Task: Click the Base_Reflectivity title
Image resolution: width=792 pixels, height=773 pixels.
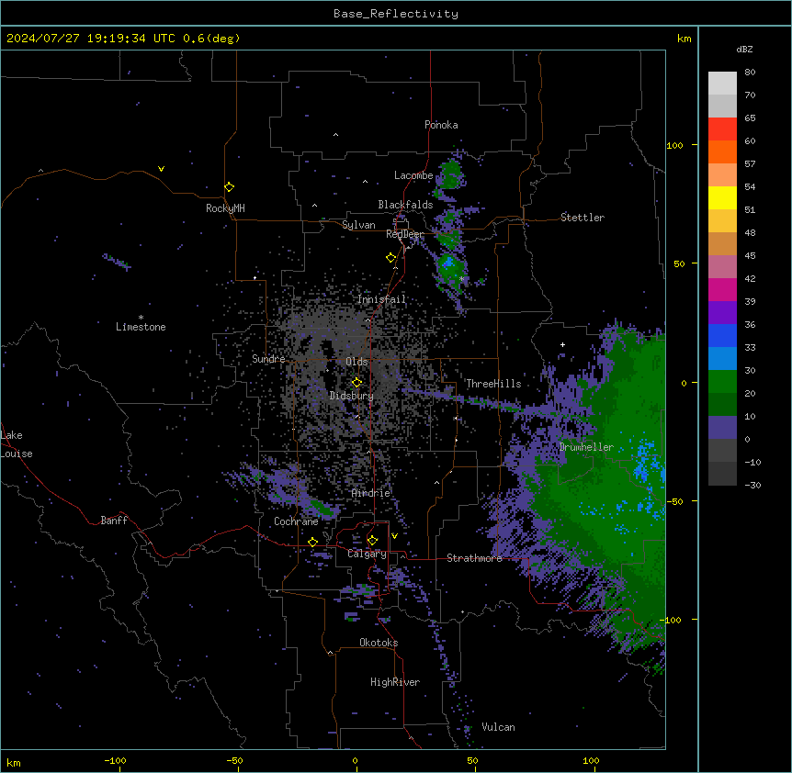Action: click(396, 14)
